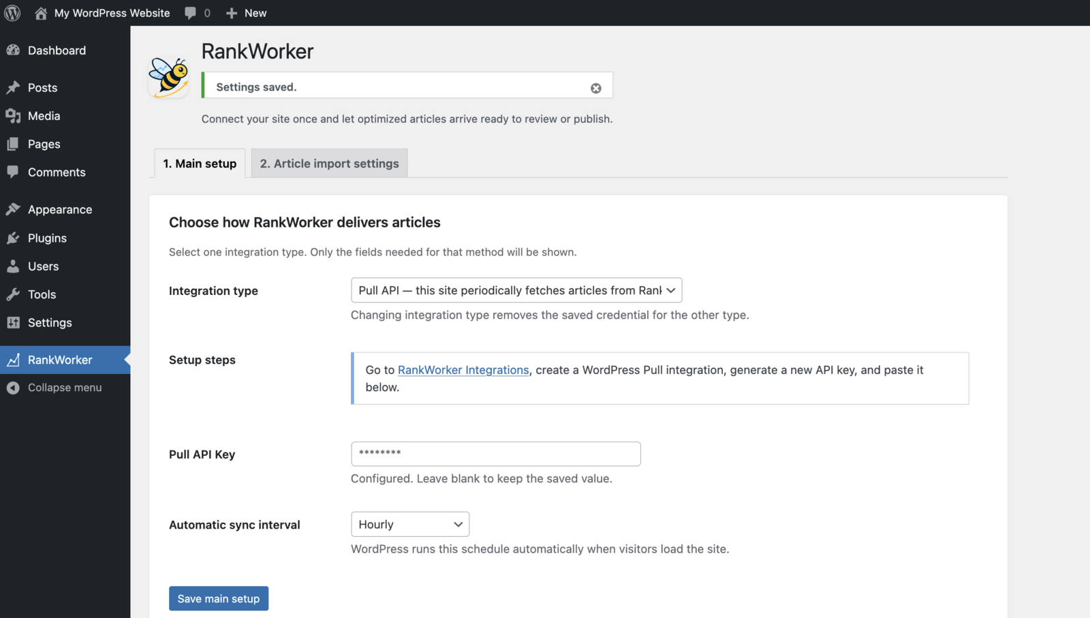Open Posts in the sidebar menu
The image size is (1090, 618).
click(42, 88)
